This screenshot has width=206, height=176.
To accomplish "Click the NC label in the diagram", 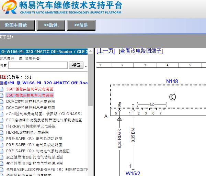I will click(x=152, y=105).
